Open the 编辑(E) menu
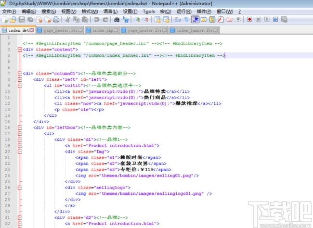313x228 pixels. click(x=29, y=12)
